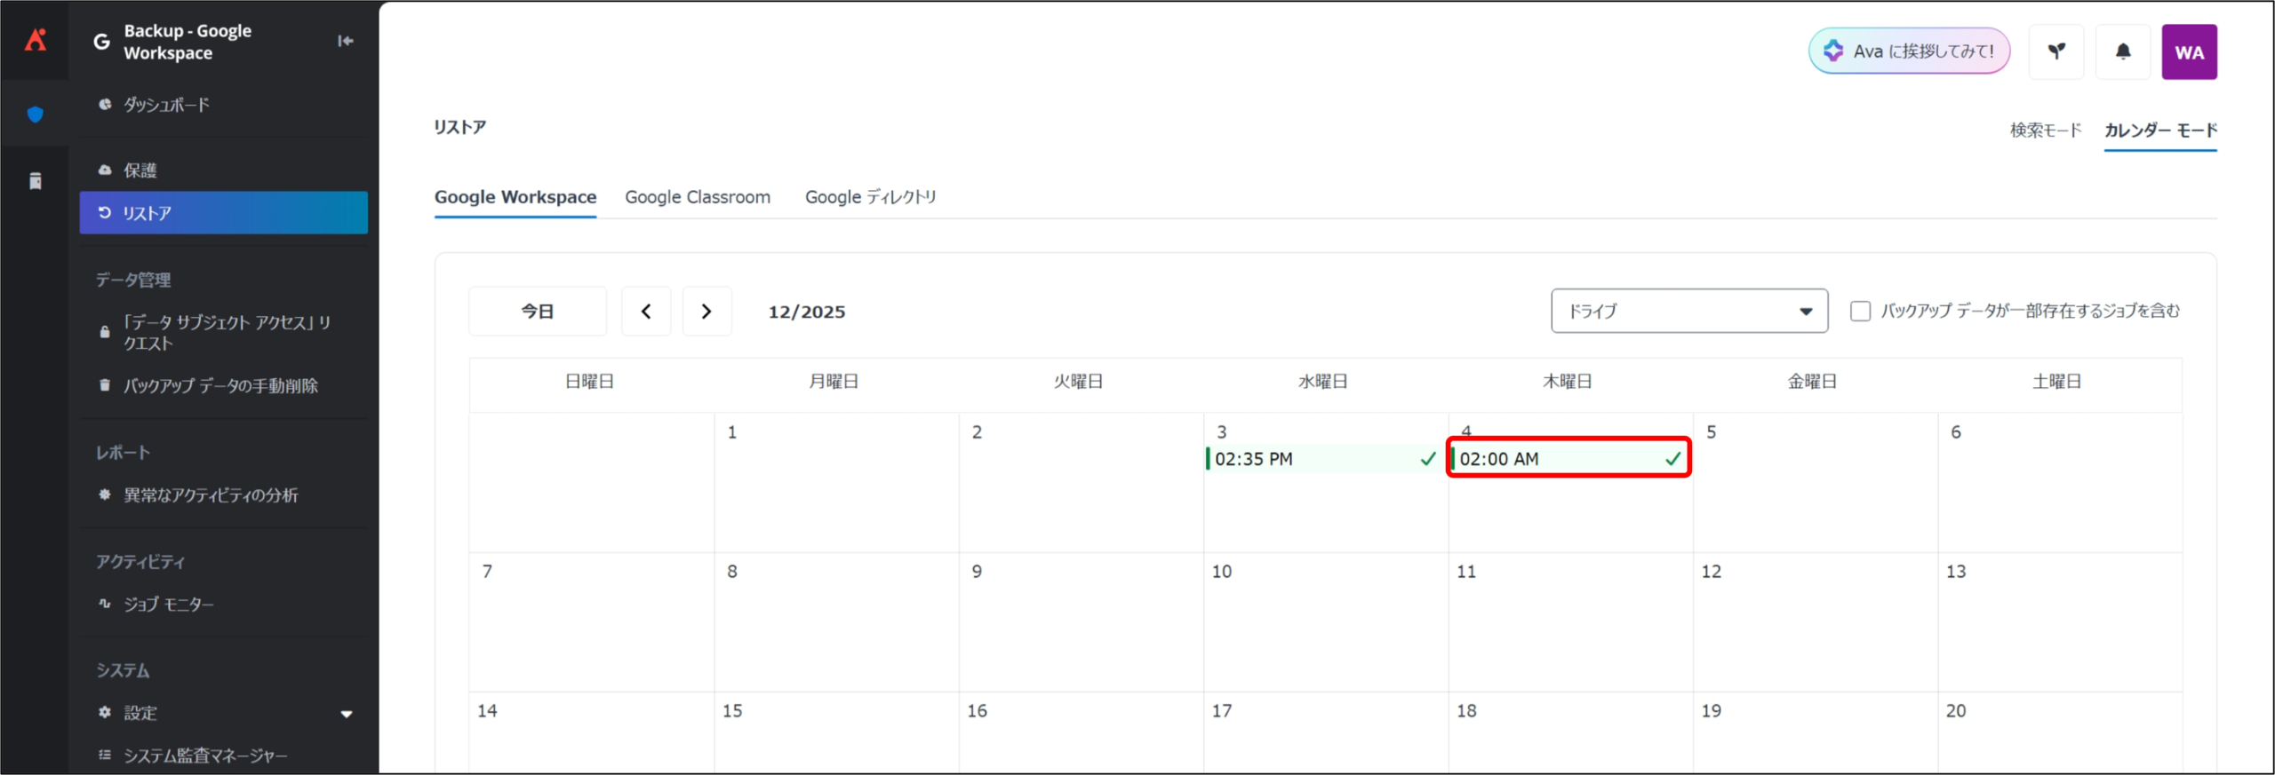Click the storage icon in left rail
This screenshot has height=775, width=2275.
click(x=36, y=181)
